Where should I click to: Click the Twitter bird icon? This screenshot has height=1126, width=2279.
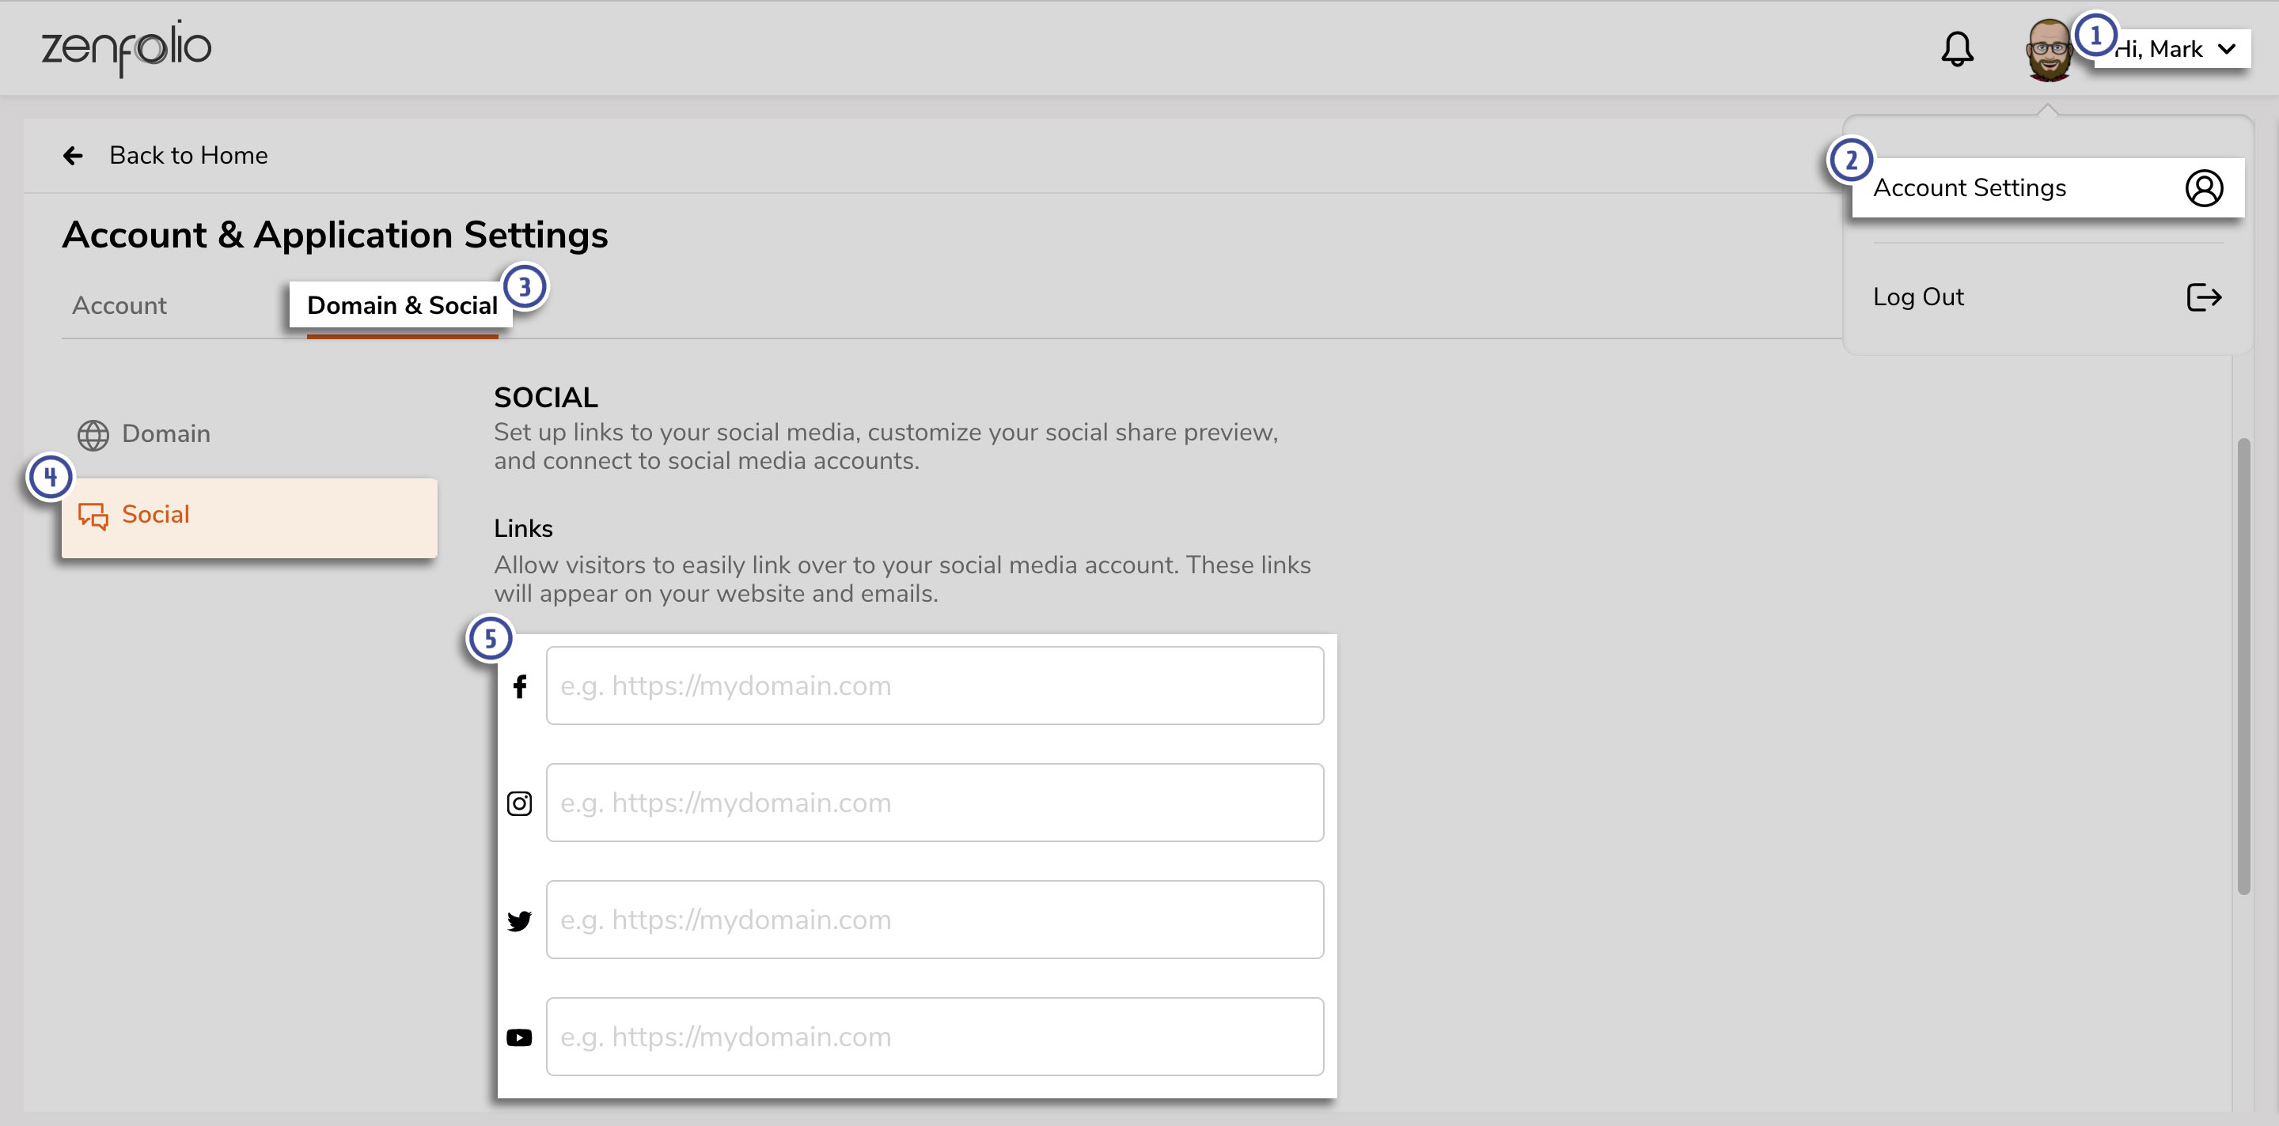519,921
